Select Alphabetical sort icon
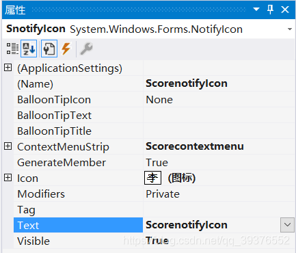This screenshot has height=253, width=296. point(29,49)
